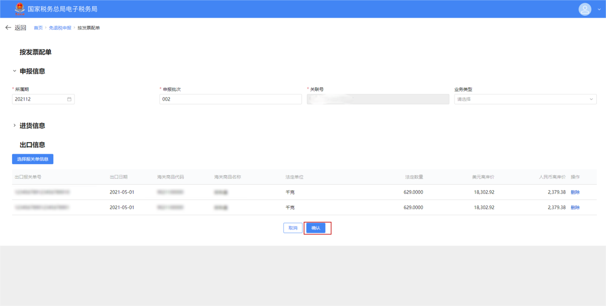
Task: Navigate to 免退税申报 breadcrumb
Action: [60, 28]
